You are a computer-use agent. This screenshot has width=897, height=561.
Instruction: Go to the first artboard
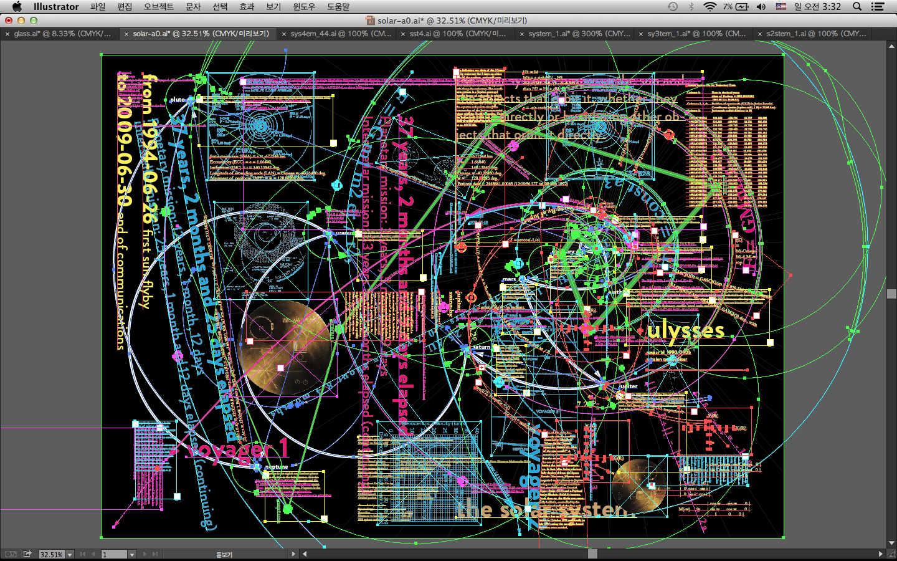pos(83,554)
